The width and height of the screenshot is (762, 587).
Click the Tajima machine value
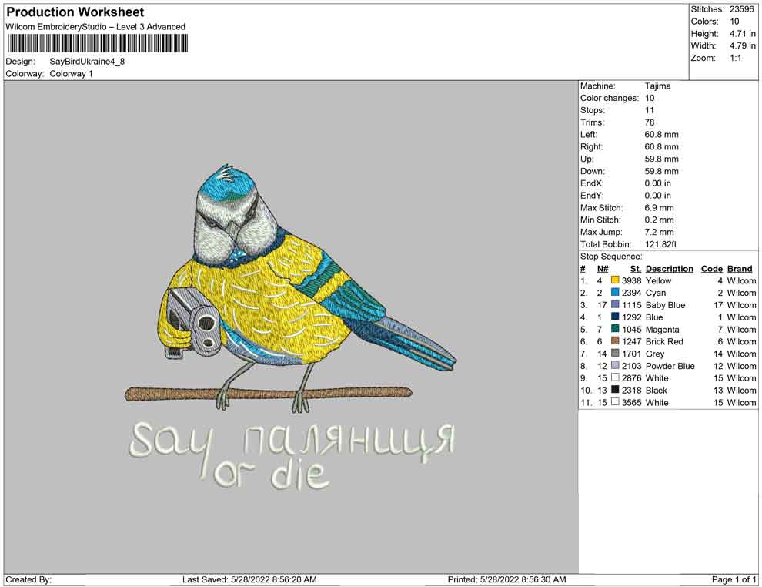click(x=657, y=86)
